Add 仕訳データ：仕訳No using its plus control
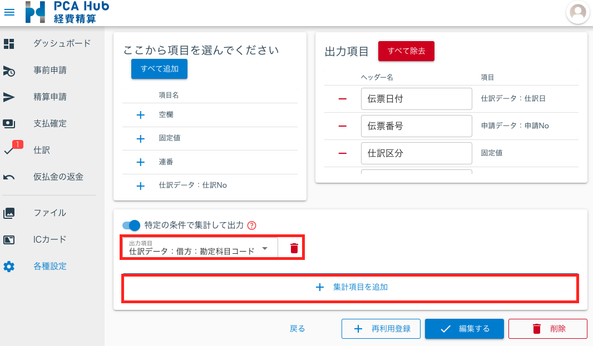The width and height of the screenshot is (593, 346). [x=140, y=186]
